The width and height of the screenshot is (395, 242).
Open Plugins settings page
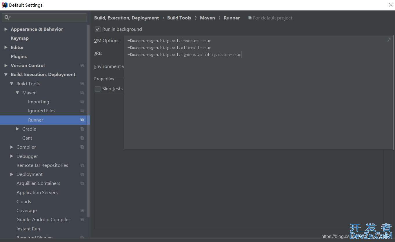click(19, 56)
